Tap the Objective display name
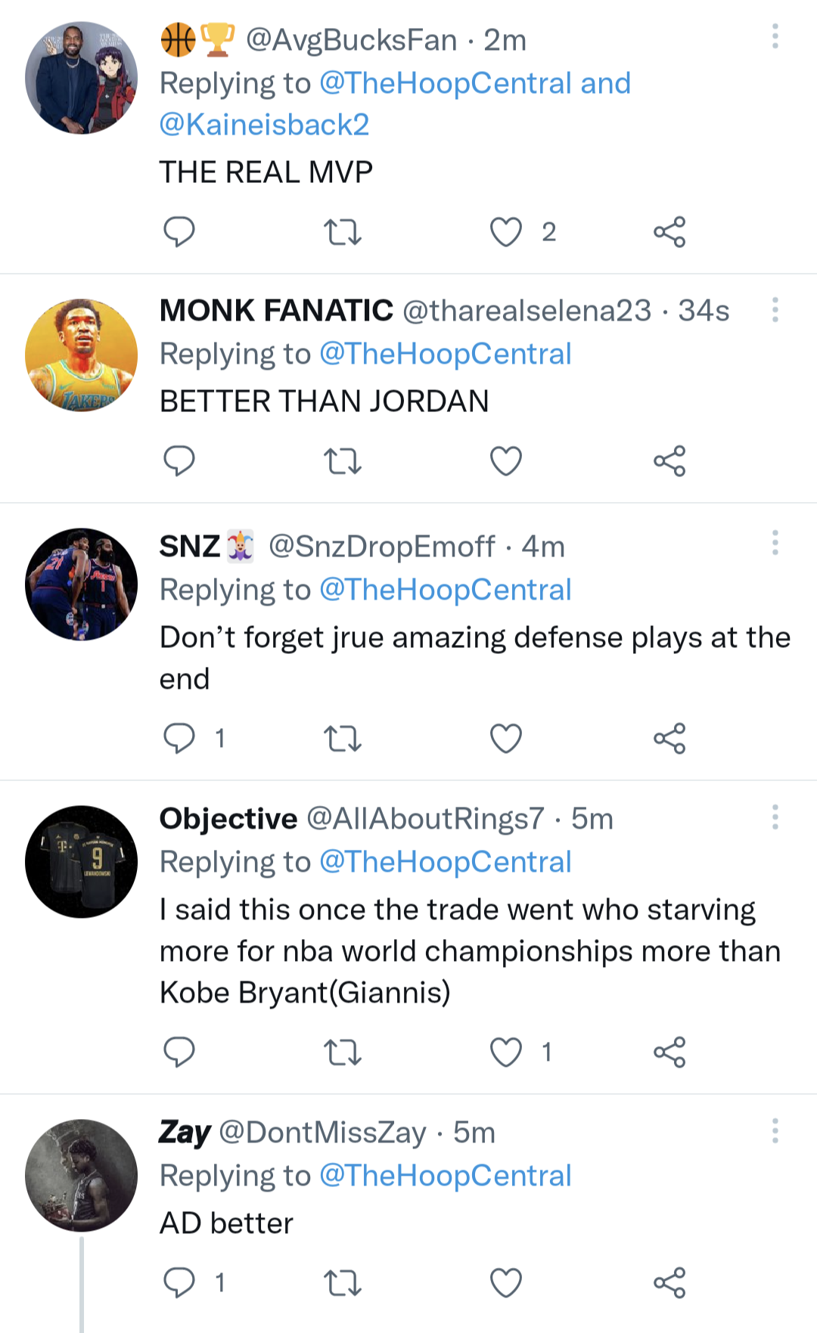The height and width of the screenshot is (1333, 817). click(228, 819)
